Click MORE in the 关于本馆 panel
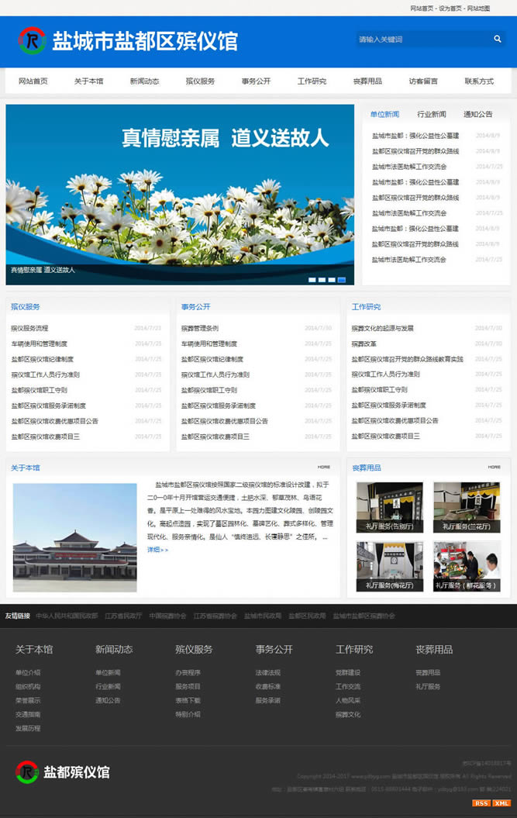 (x=324, y=467)
